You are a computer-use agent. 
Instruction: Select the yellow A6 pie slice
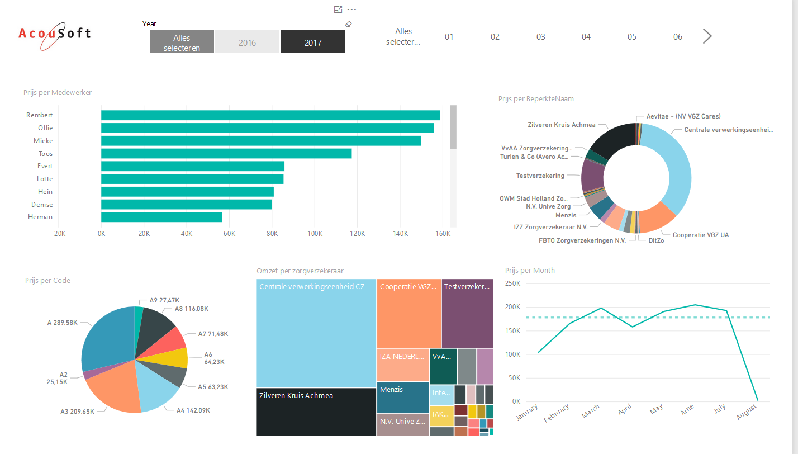[174, 358]
